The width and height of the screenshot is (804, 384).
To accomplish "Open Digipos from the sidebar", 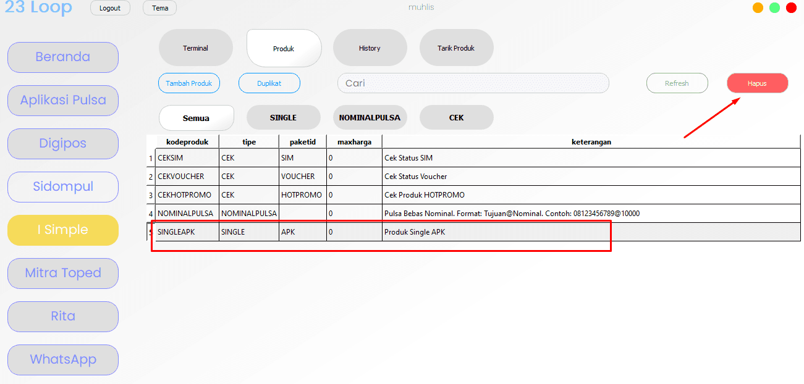I will click(x=62, y=143).
